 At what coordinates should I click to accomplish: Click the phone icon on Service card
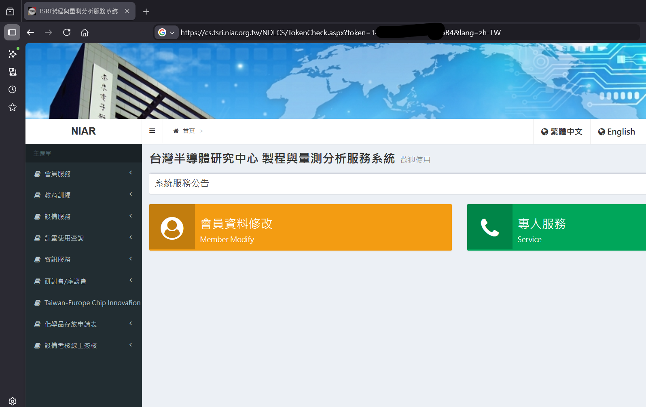pyautogui.click(x=489, y=228)
